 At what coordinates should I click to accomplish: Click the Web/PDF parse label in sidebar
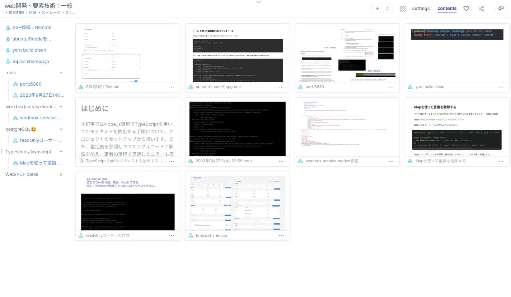(22, 174)
